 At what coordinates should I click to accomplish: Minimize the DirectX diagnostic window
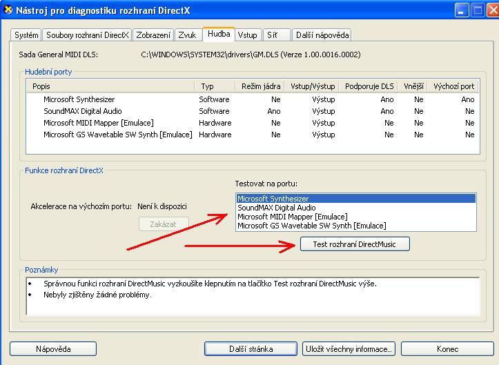tap(462, 10)
